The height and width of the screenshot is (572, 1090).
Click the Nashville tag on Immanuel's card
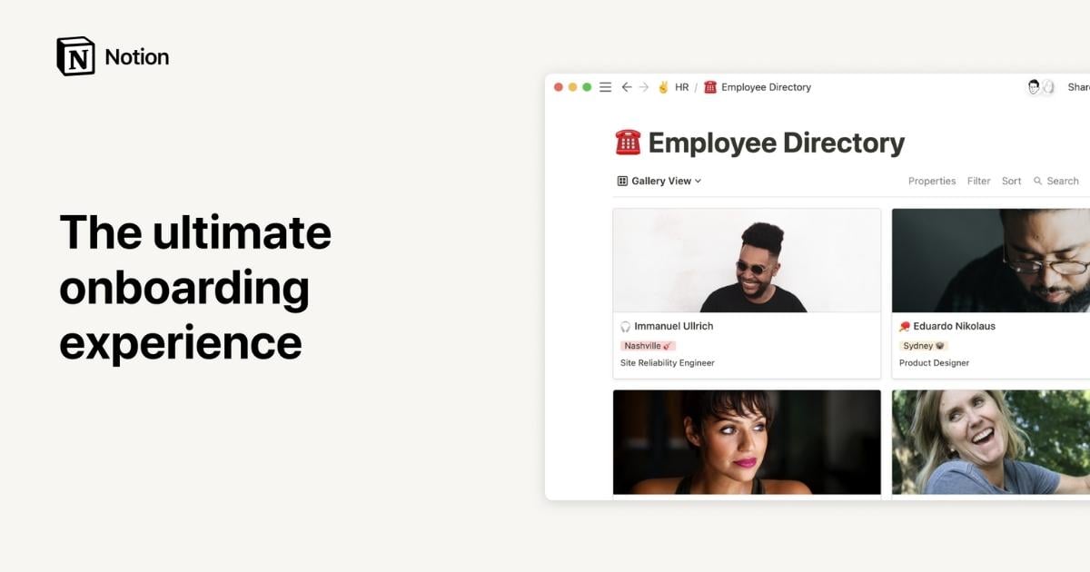(x=648, y=346)
